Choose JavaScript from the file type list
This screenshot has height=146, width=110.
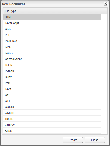52,23
